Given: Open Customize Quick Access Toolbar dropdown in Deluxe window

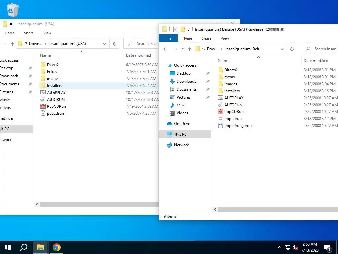Looking at the screenshot, I should [x=188, y=29].
